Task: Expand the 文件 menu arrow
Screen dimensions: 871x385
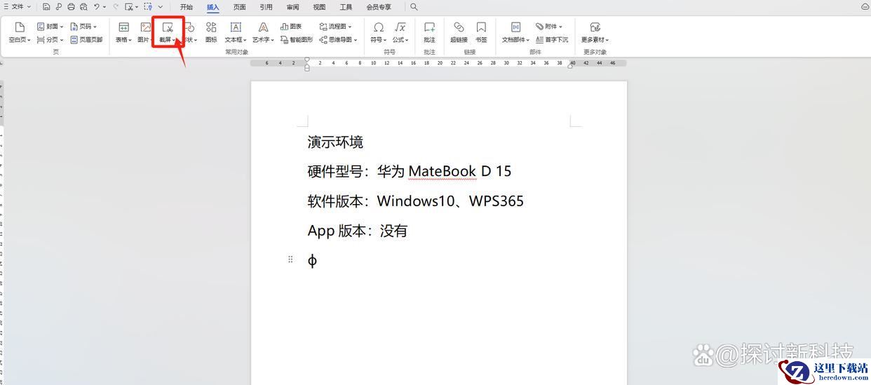Action: click(29, 7)
